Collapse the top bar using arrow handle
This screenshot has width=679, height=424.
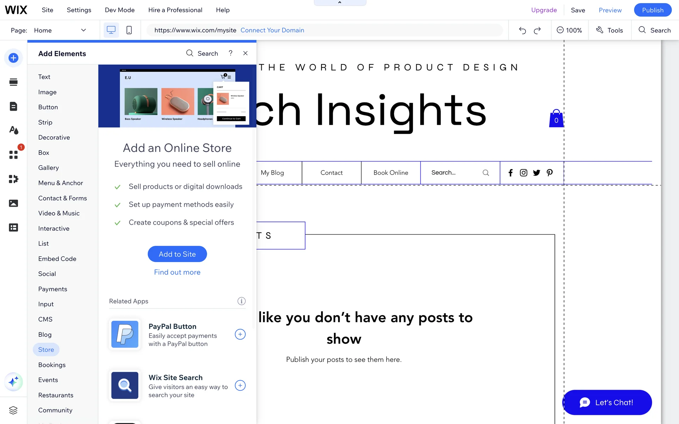point(340,3)
